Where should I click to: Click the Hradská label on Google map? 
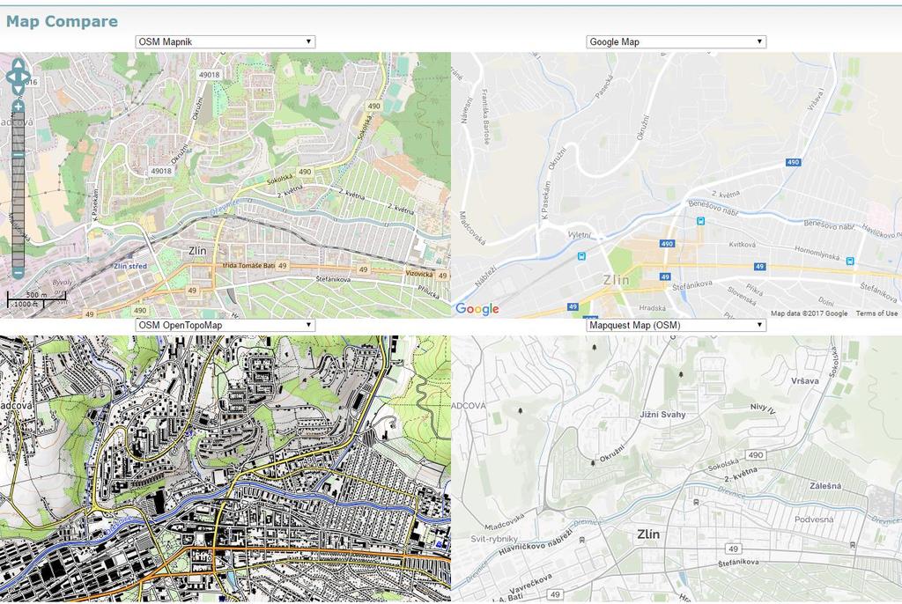(653, 308)
